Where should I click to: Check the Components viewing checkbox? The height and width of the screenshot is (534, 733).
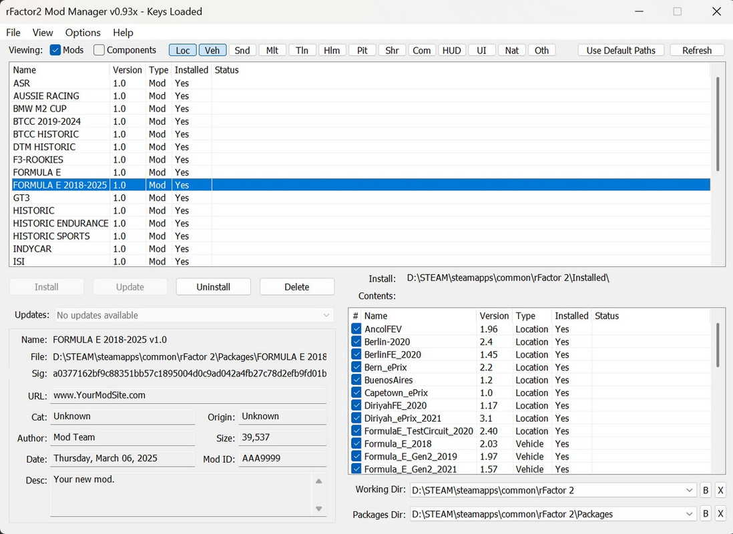tap(99, 50)
